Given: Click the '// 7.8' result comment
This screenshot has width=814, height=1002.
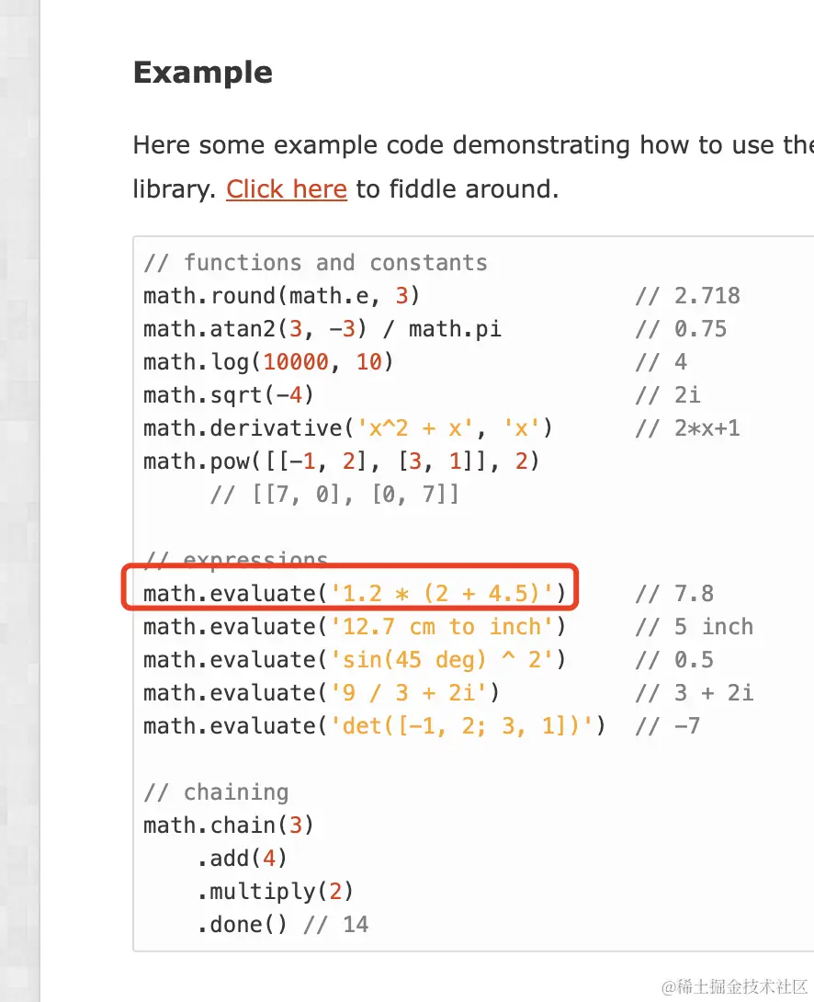Looking at the screenshot, I should pos(674,594).
